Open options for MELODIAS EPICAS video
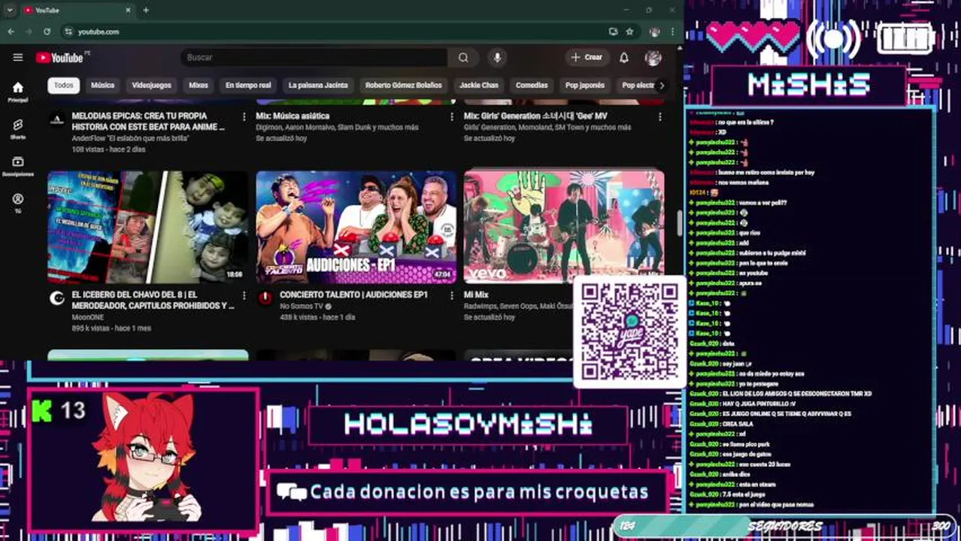 (244, 116)
